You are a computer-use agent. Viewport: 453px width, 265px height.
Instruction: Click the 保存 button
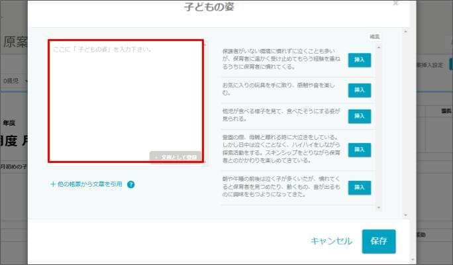click(378, 241)
